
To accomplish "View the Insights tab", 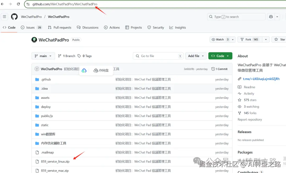I will click(x=177, y=27).
